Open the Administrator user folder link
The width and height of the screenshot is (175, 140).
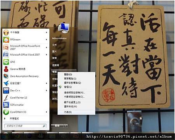point(59,38)
